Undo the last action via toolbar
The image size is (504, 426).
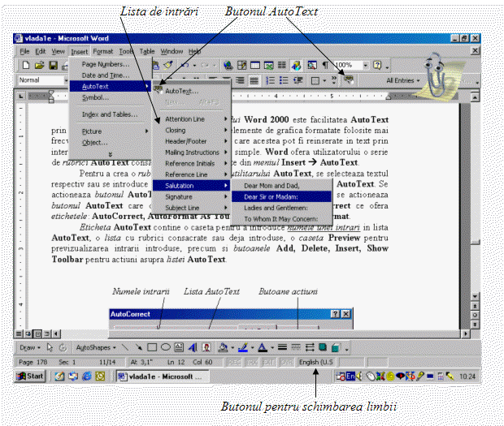pyautogui.click(x=185, y=66)
